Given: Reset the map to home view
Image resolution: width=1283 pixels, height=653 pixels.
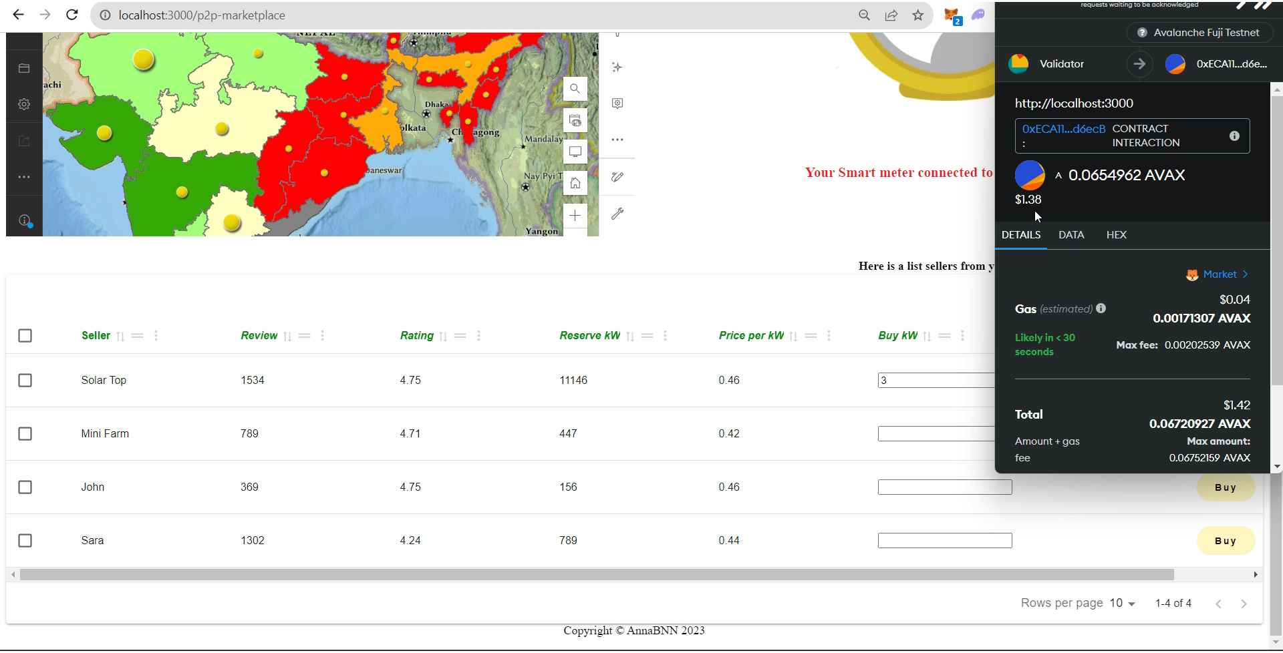Looking at the screenshot, I should point(575,183).
